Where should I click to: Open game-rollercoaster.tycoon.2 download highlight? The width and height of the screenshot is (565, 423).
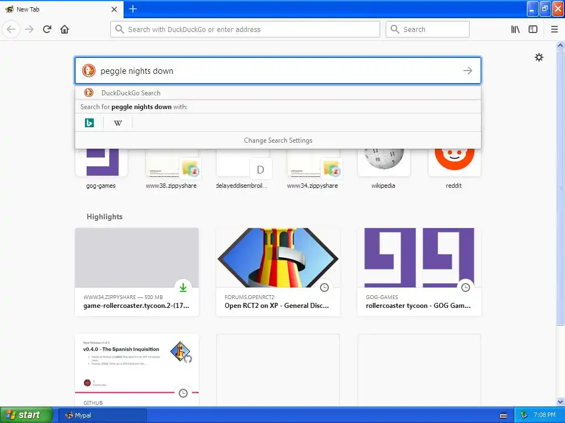click(x=137, y=272)
